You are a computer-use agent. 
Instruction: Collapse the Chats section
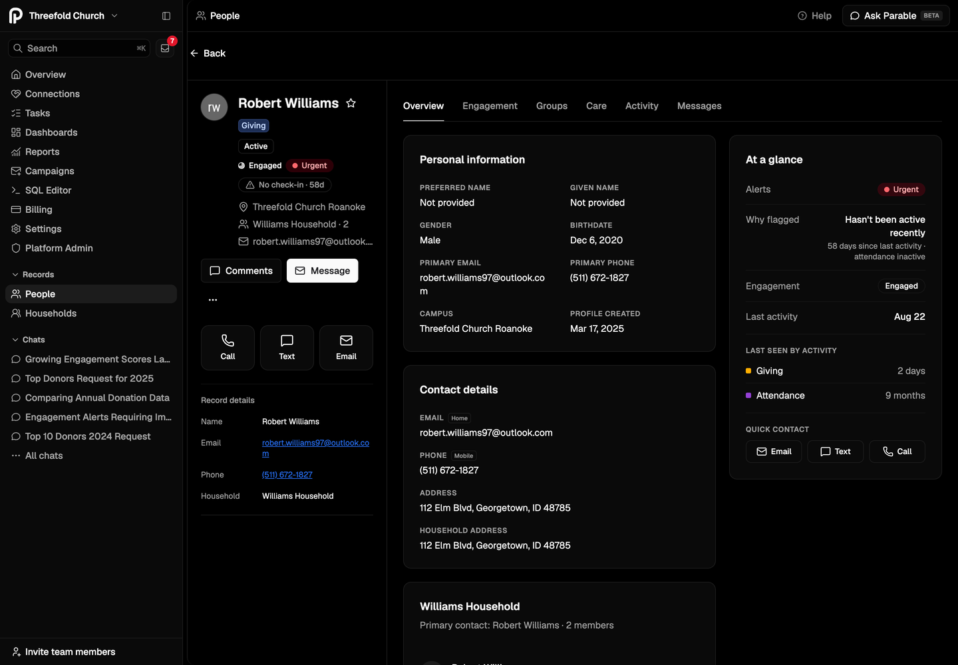[x=28, y=340]
